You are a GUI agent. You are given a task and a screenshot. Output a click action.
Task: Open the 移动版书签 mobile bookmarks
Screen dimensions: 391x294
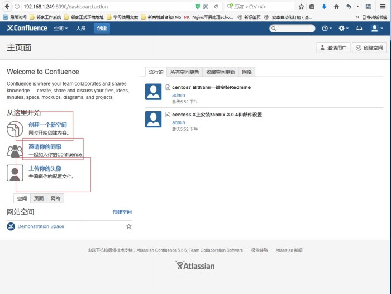click(375, 17)
